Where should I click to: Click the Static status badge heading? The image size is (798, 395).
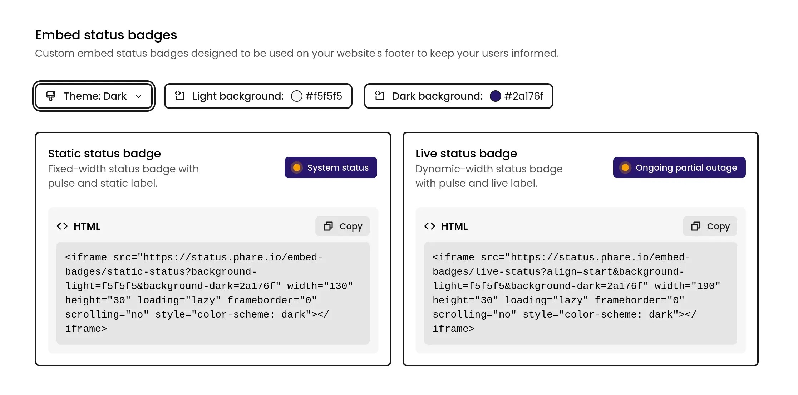104,154
